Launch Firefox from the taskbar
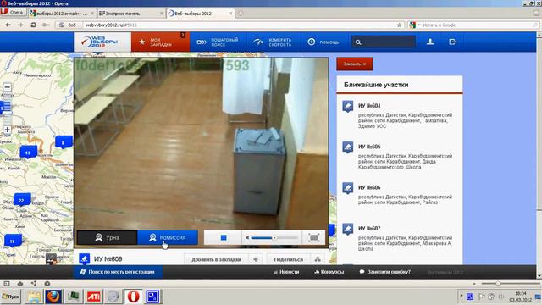 53,297
